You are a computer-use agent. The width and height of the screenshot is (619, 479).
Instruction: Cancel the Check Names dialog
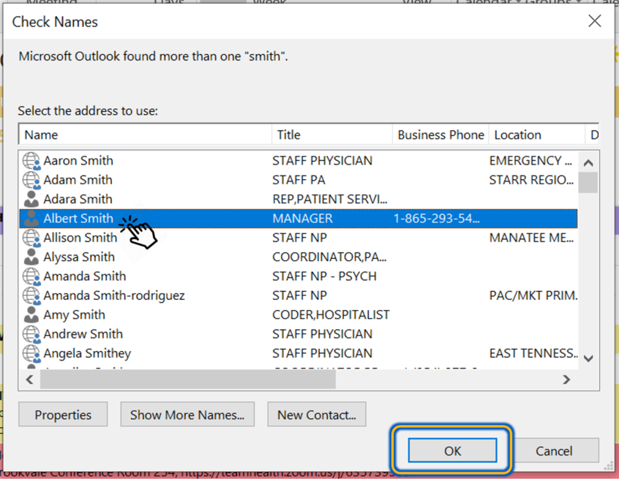coord(554,450)
